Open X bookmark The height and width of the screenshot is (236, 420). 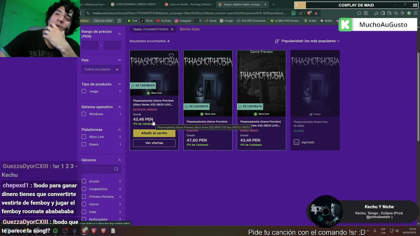click(x=198, y=21)
